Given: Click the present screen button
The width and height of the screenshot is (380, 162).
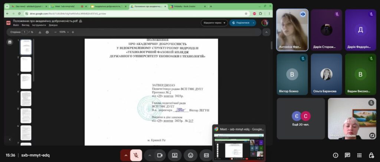Looking at the screenshot, I should 174,155.
